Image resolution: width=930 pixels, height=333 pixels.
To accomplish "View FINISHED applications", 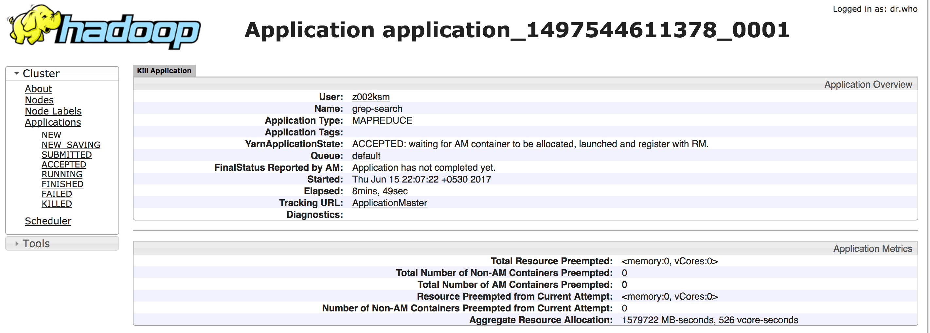I will click(x=62, y=184).
